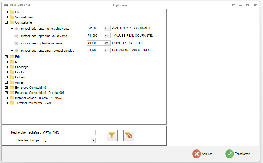The width and height of the screenshot is (263, 163).
Task: Click the Enregistrer button
Action: tap(238, 154)
